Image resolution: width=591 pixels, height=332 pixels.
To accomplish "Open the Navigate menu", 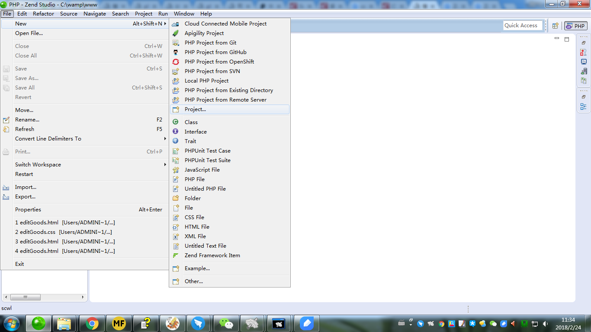I will (x=95, y=14).
